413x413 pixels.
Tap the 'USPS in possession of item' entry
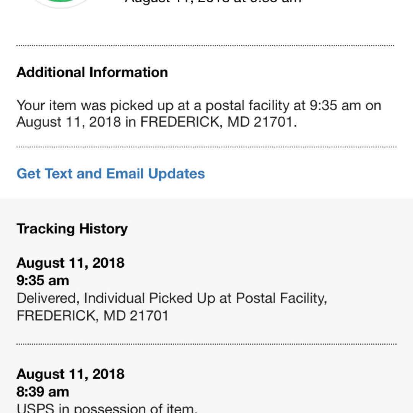click(107, 408)
